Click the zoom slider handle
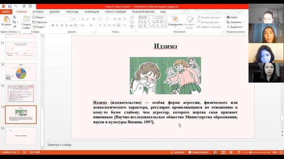 point(251,152)
